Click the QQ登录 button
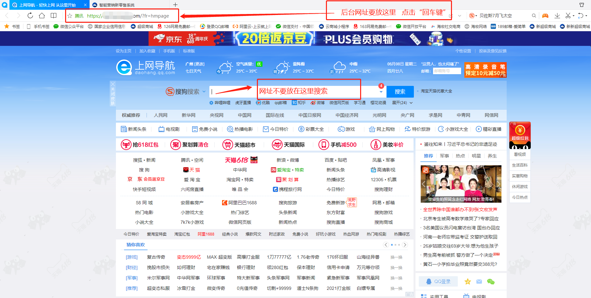This screenshot has width=591, height=298. coord(438,281)
